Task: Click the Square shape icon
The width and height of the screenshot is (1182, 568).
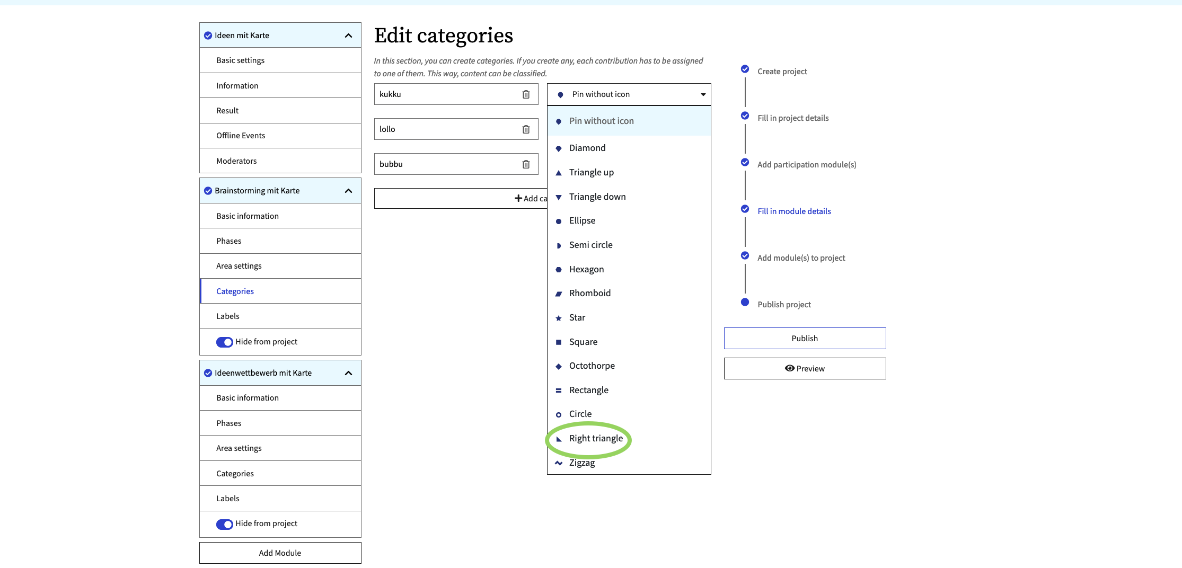Action: [x=558, y=342]
